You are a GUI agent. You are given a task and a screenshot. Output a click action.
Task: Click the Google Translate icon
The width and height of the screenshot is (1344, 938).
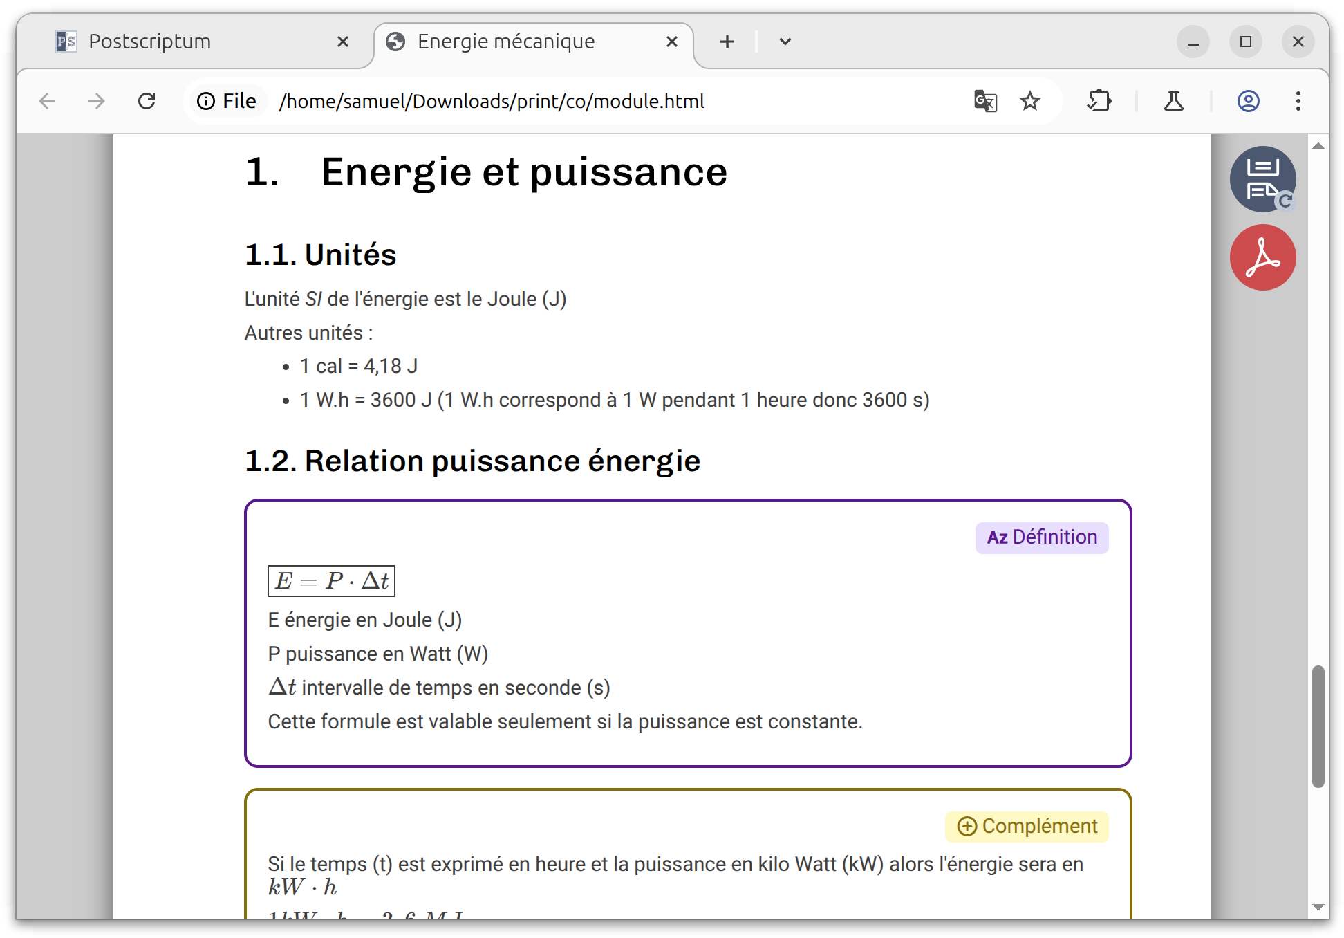tap(985, 101)
